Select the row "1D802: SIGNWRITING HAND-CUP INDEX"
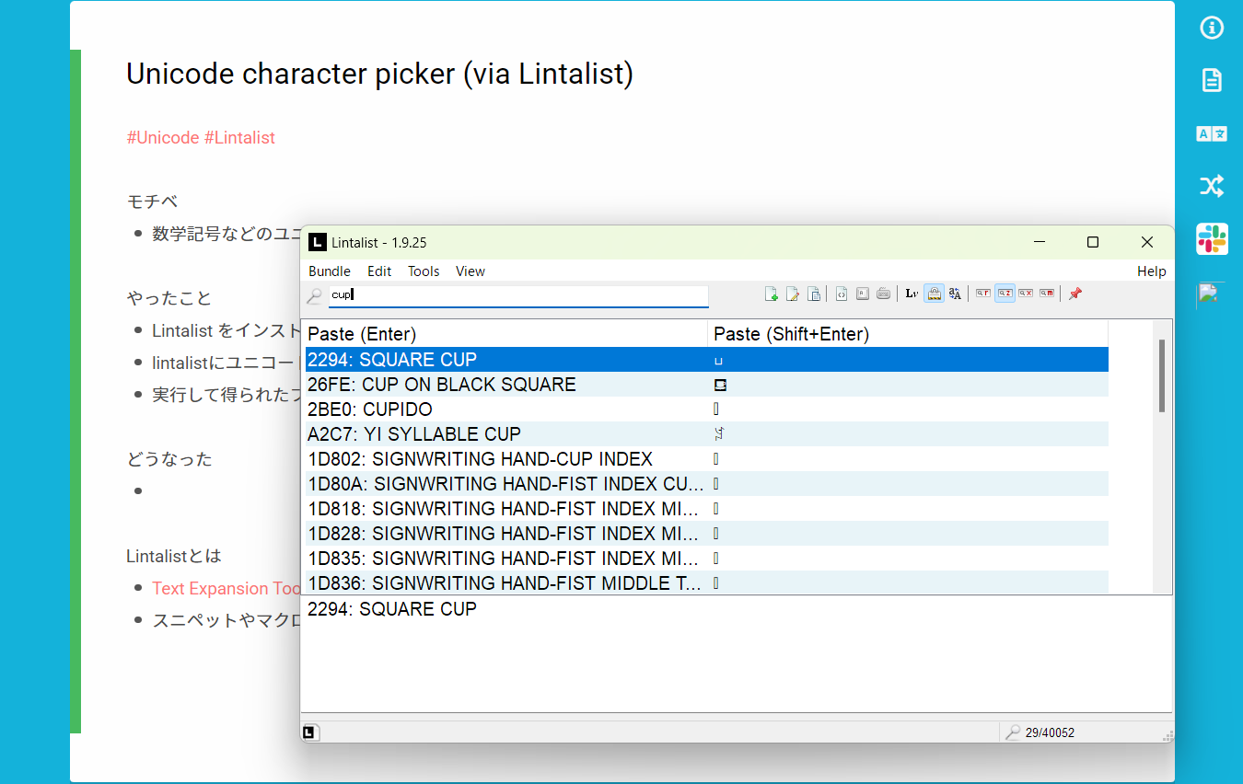Screen dimensions: 1243x784 (706, 459)
